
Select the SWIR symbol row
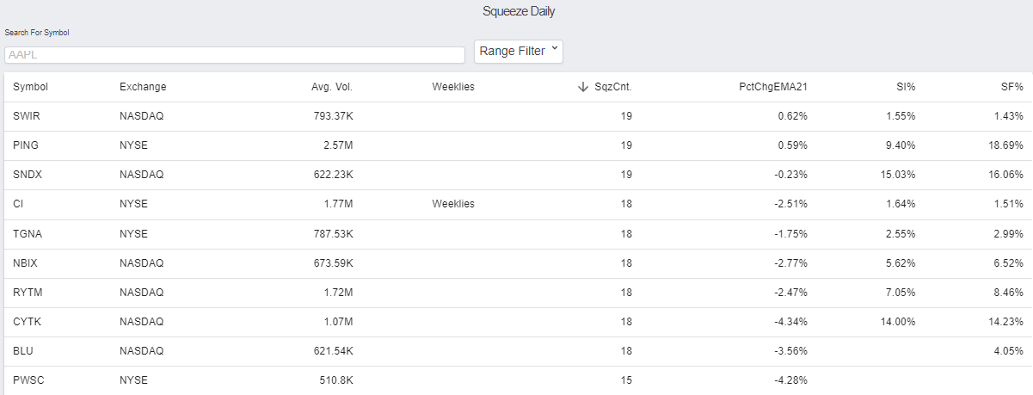coord(516,116)
